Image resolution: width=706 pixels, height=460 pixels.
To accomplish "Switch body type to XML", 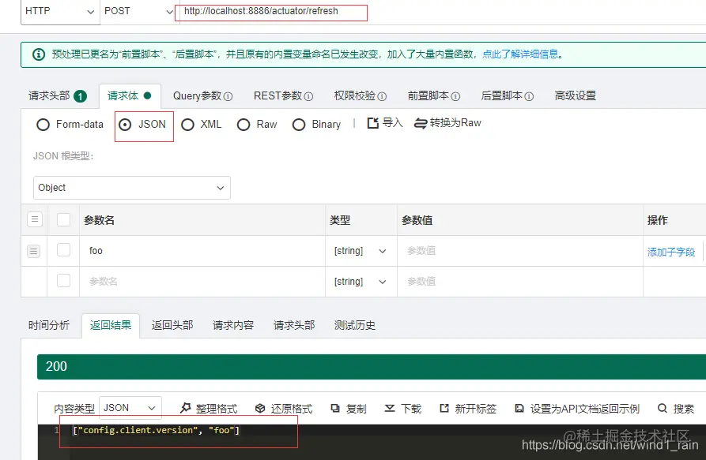I will coord(188,125).
